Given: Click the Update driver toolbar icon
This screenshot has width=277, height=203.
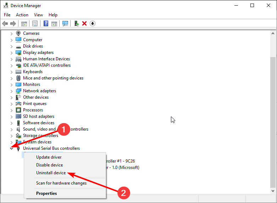Looking at the screenshot, I should [x=77, y=23].
